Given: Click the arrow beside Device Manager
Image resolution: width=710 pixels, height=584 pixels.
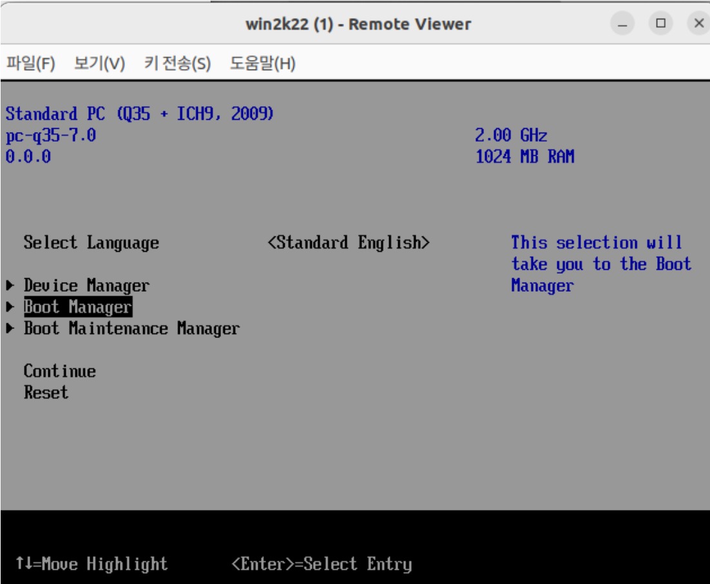Looking at the screenshot, I should 10,285.
